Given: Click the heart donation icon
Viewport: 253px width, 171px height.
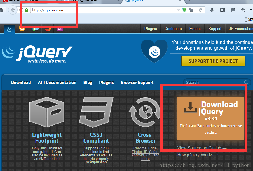Looking at the screenshot, I should click(154, 51).
